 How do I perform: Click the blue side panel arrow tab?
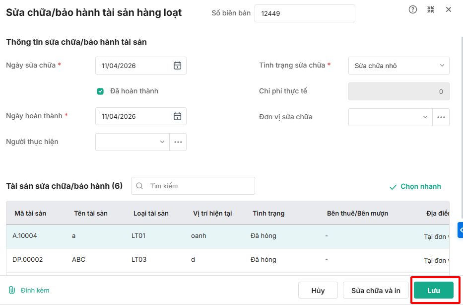coord(460,230)
